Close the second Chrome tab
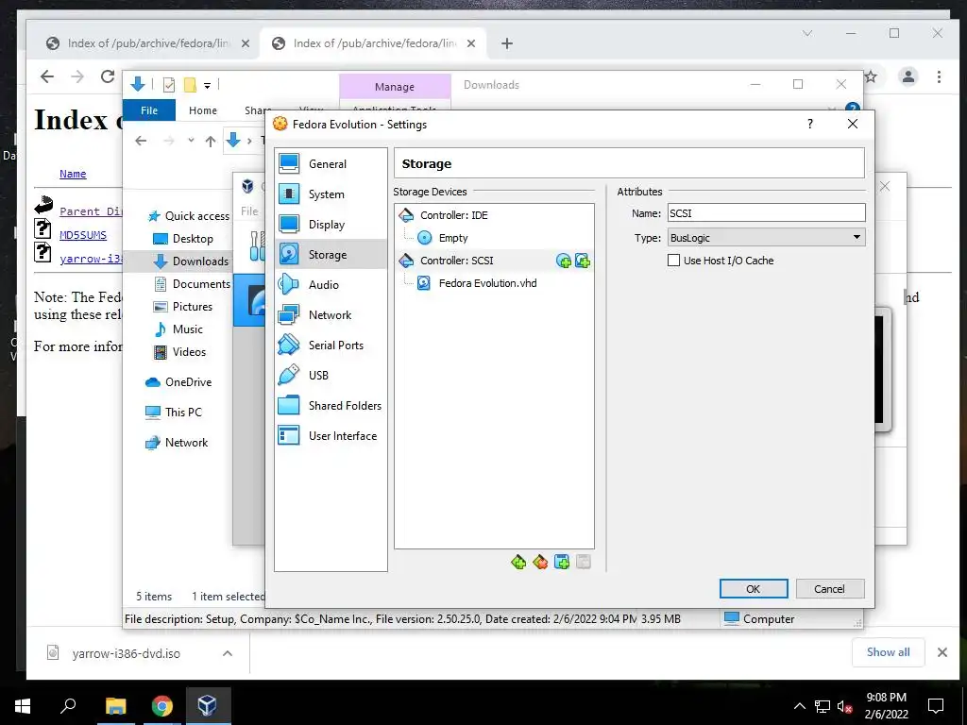This screenshot has height=725, width=967. (470, 43)
